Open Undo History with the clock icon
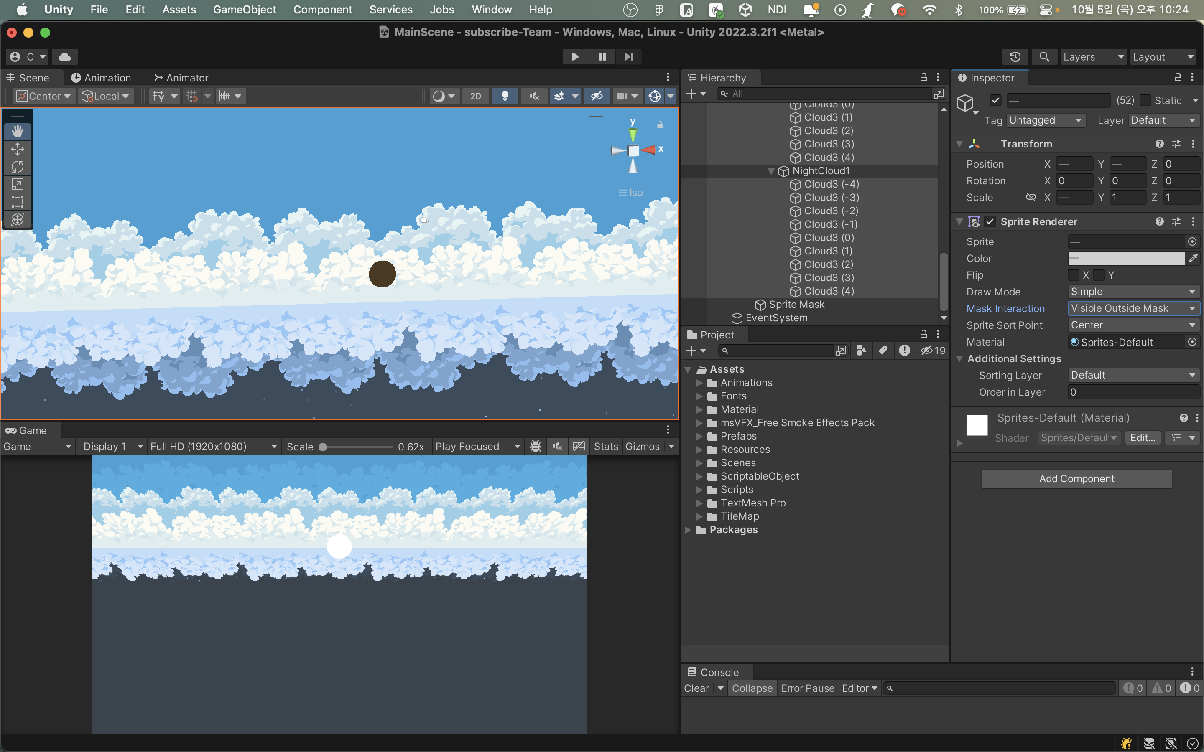This screenshot has width=1204, height=752. (1015, 57)
